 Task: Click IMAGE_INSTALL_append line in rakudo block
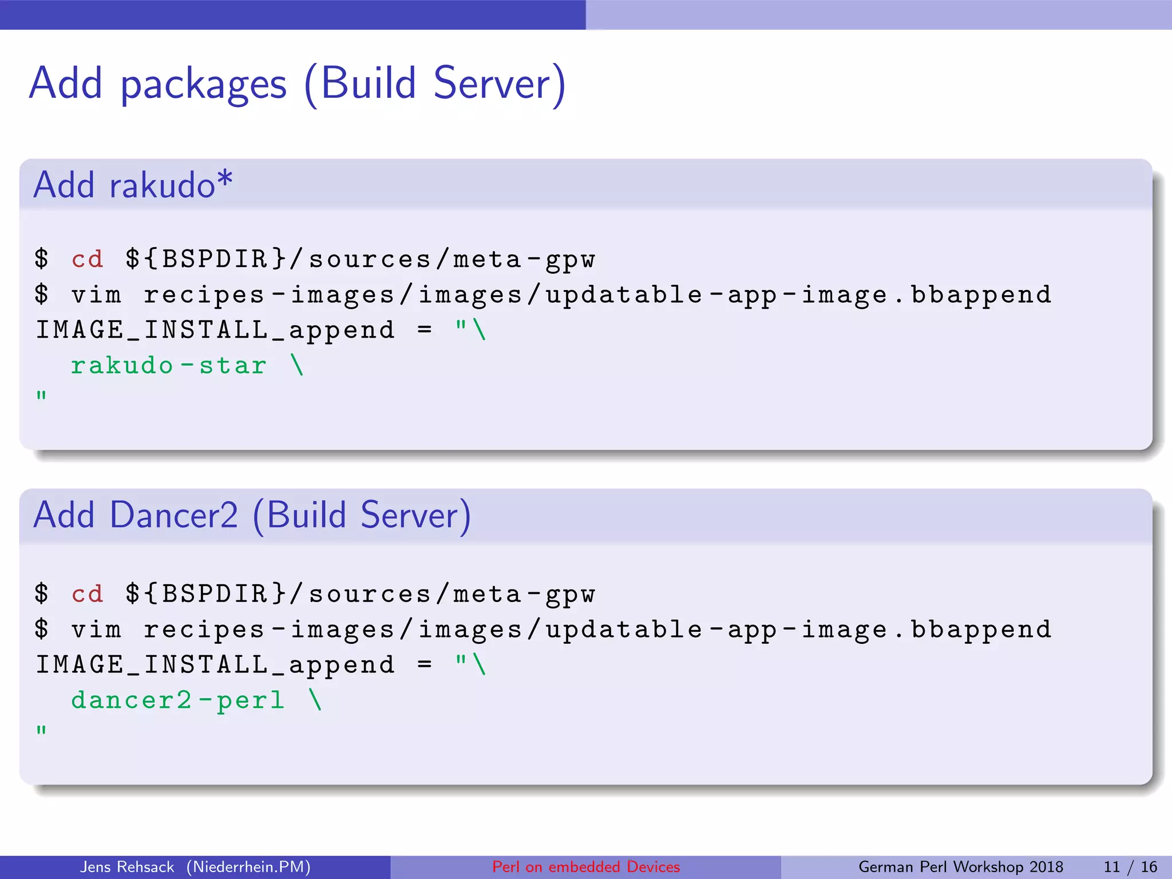tap(261, 331)
